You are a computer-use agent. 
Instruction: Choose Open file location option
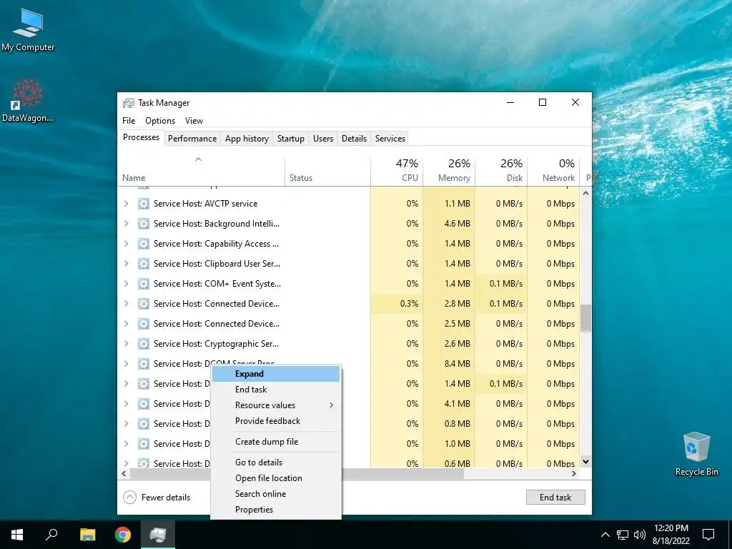(x=276, y=478)
